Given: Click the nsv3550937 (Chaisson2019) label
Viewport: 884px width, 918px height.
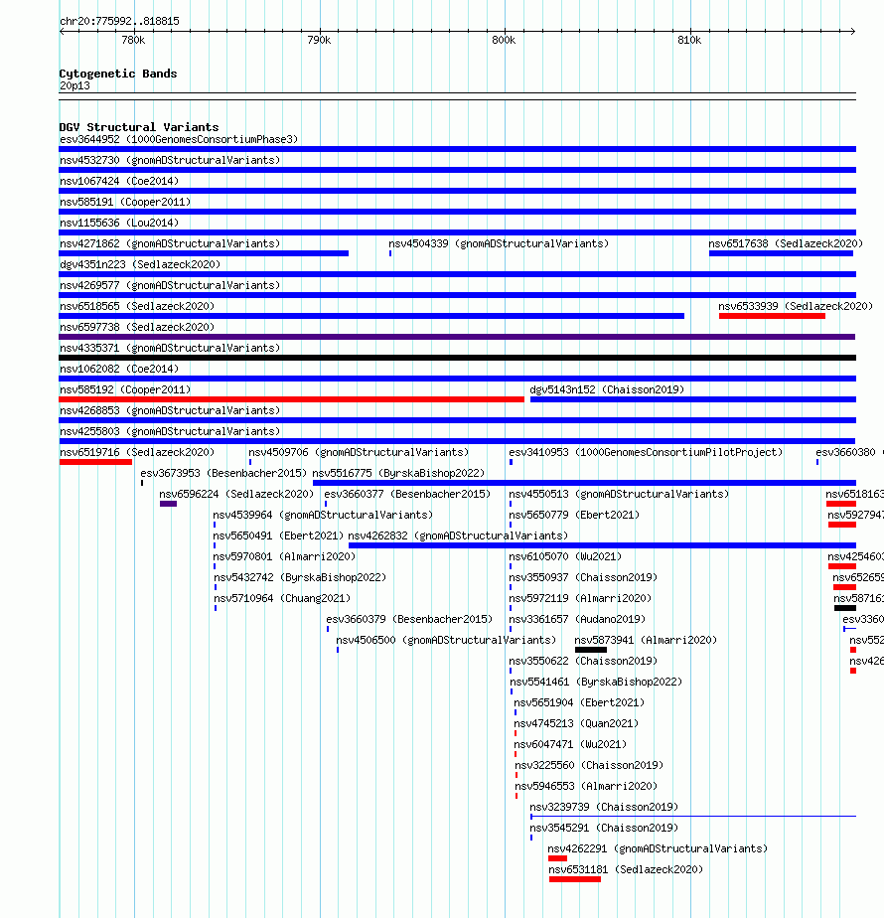Looking at the screenshot, I should [x=583, y=578].
